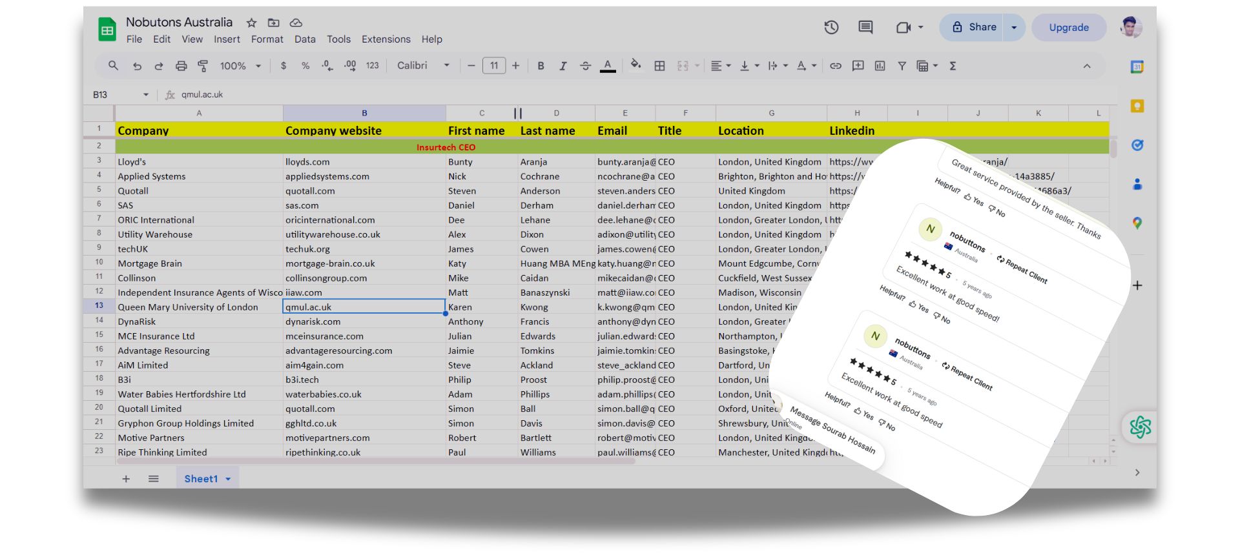
Task: Create a filter
Action: (x=902, y=66)
